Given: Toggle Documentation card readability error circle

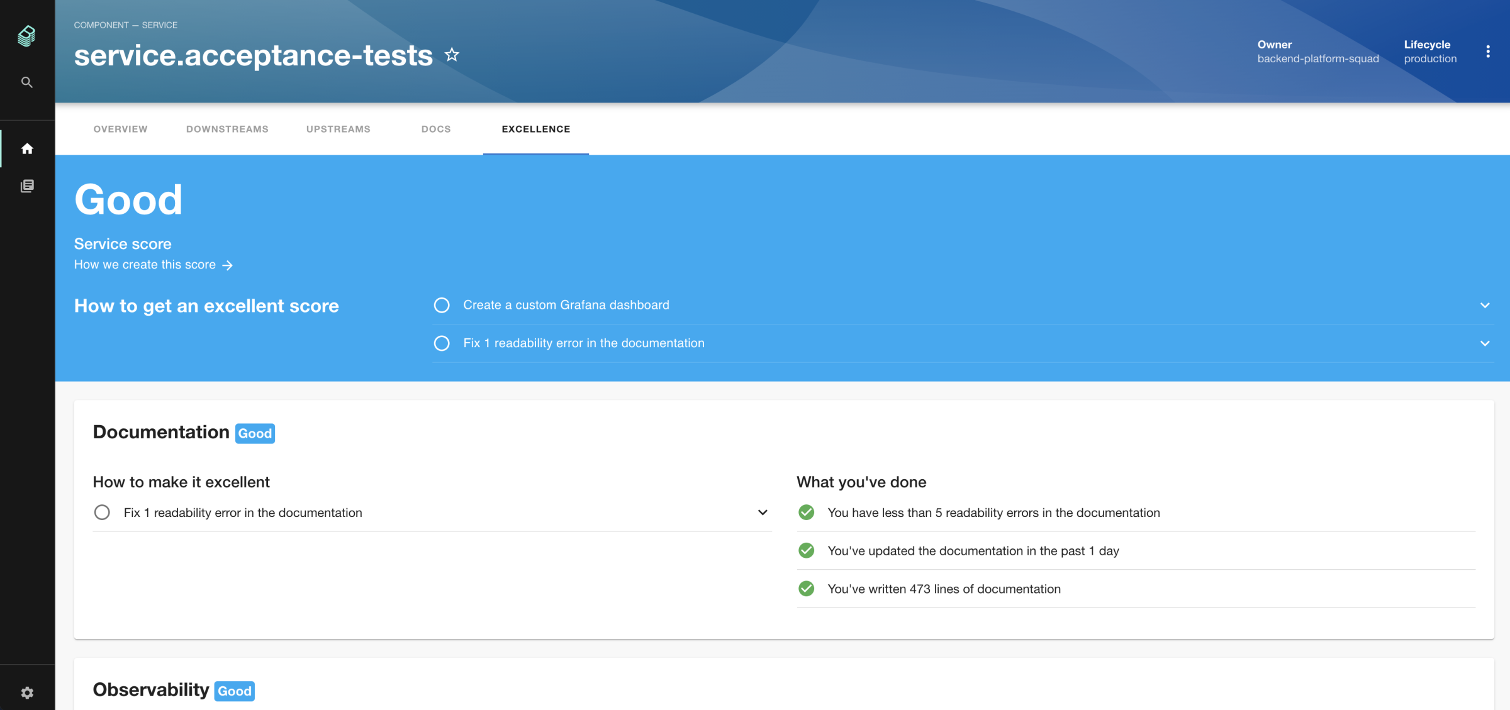Looking at the screenshot, I should tap(102, 513).
